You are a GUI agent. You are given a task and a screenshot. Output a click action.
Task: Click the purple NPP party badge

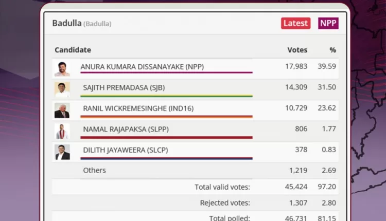click(x=328, y=23)
